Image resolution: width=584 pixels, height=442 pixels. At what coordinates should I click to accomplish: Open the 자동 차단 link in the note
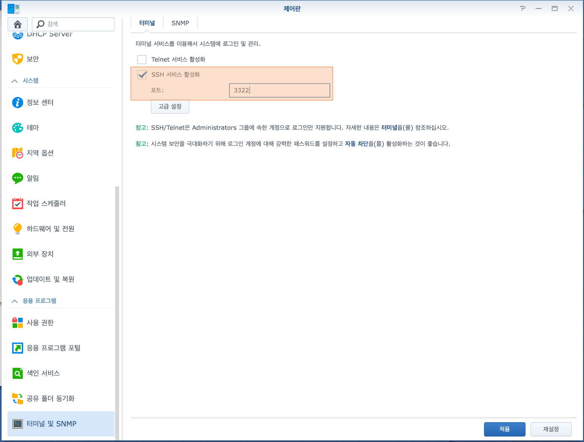(x=356, y=144)
